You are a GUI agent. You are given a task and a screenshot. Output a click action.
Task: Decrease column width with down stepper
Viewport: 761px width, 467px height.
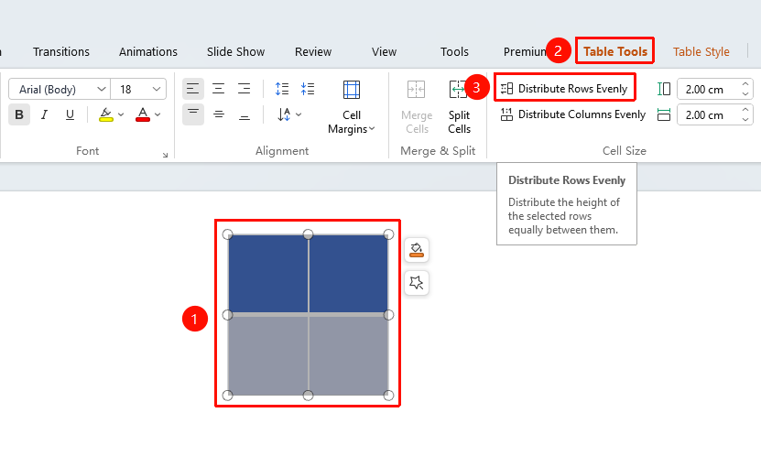click(x=745, y=120)
